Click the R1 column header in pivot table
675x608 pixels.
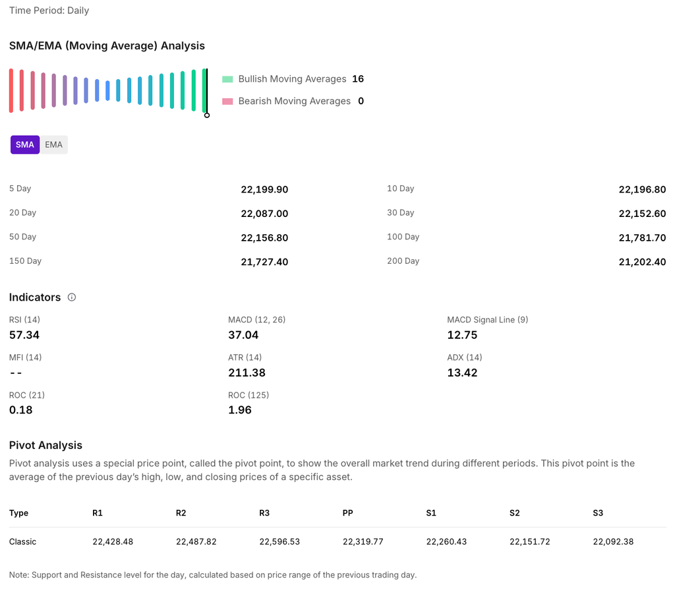[x=98, y=513]
